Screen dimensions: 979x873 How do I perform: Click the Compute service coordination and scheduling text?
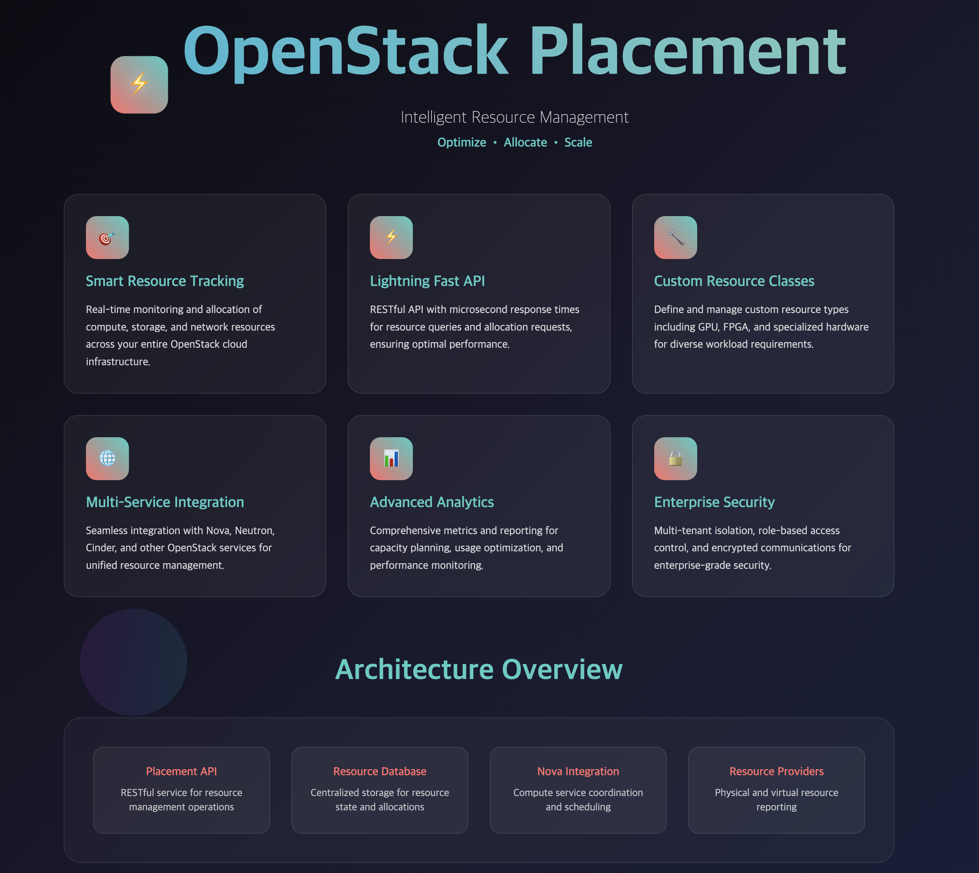click(578, 800)
